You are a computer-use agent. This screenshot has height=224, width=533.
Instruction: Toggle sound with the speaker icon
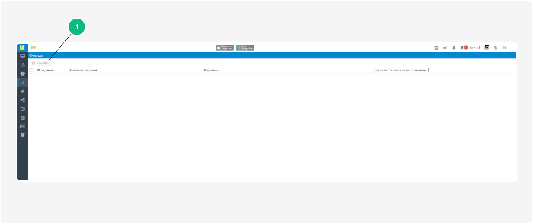pos(445,48)
